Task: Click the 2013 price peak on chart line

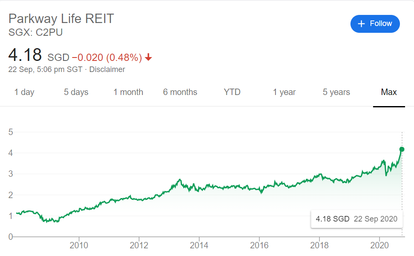Action: tap(180, 180)
